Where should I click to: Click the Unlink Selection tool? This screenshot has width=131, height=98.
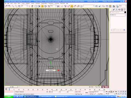click(x=16, y=6)
